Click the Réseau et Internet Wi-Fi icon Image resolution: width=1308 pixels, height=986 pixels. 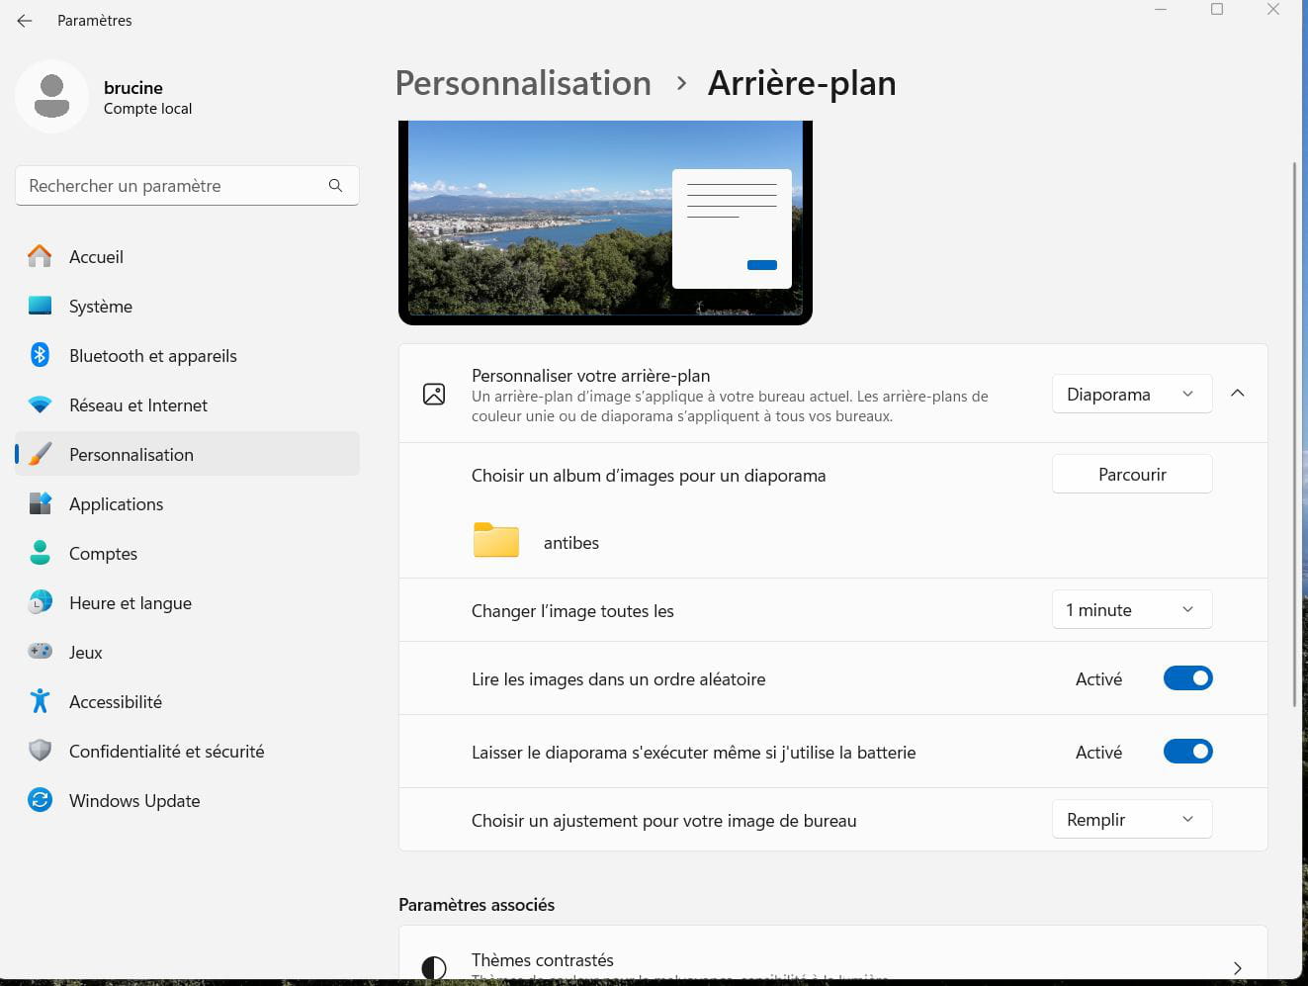(x=40, y=404)
